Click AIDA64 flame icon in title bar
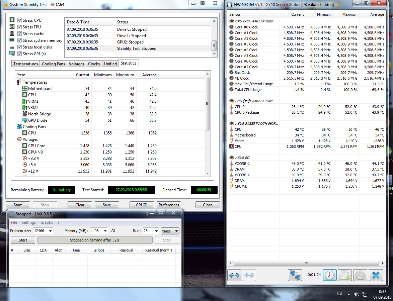 tap(5, 4)
